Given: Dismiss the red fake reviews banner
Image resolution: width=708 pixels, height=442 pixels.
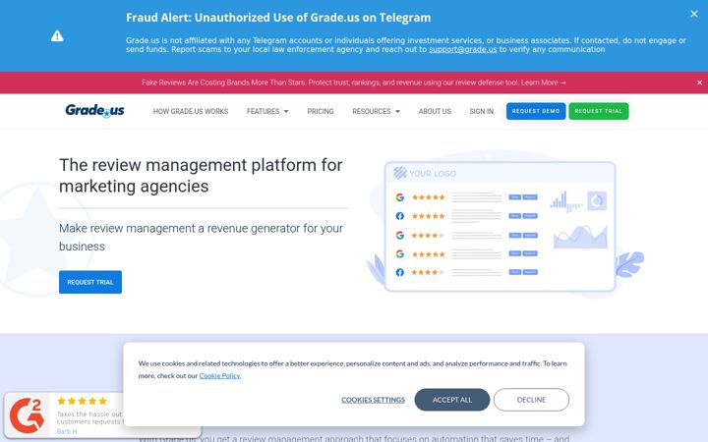Looking at the screenshot, I should [x=699, y=83].
